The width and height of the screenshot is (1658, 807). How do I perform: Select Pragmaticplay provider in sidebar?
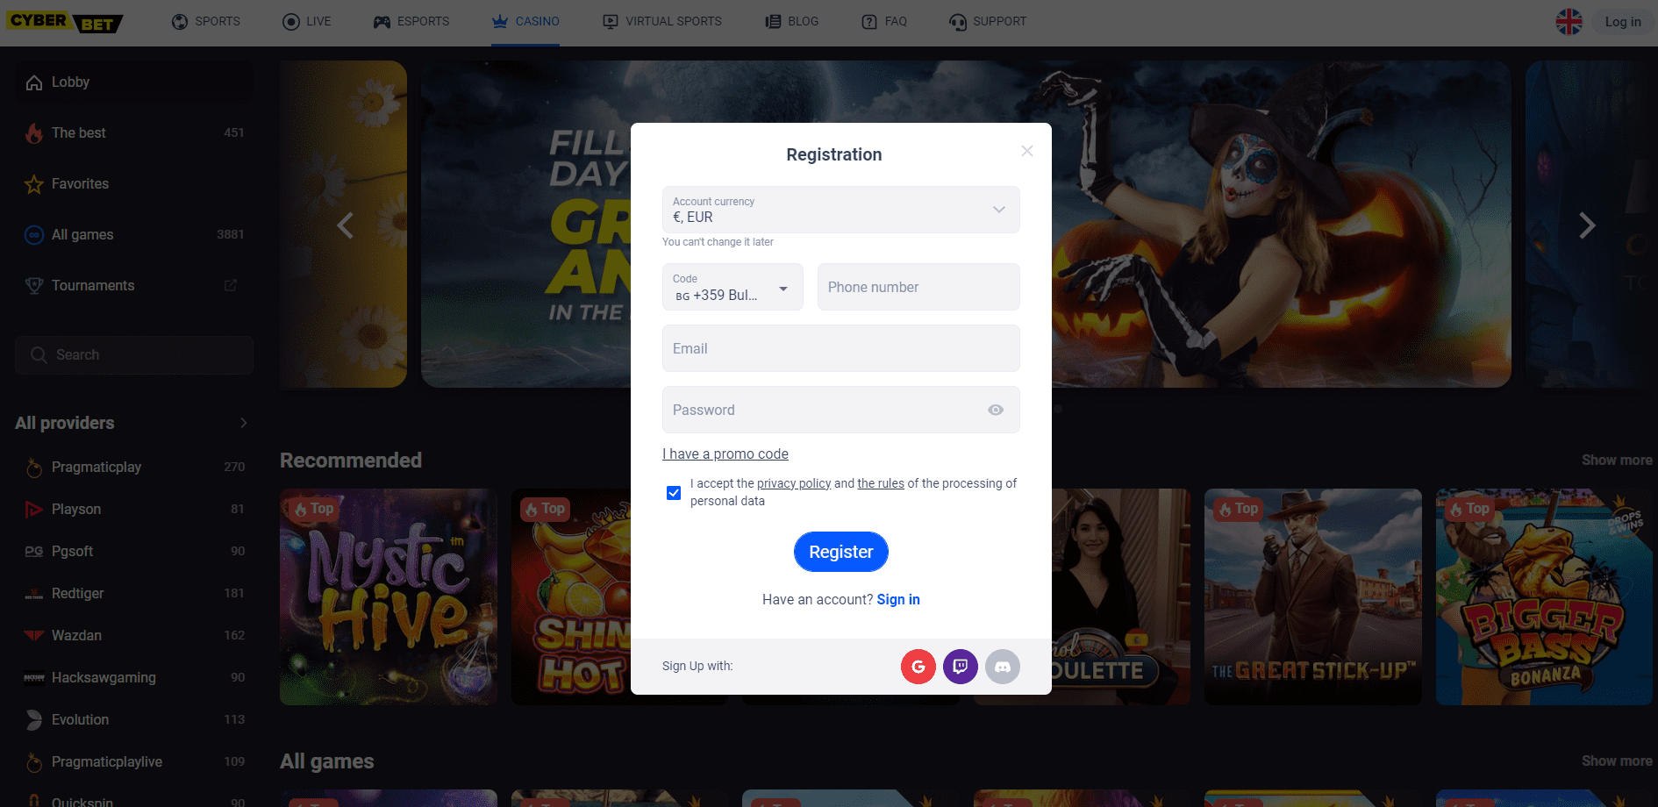click(96, 468)
